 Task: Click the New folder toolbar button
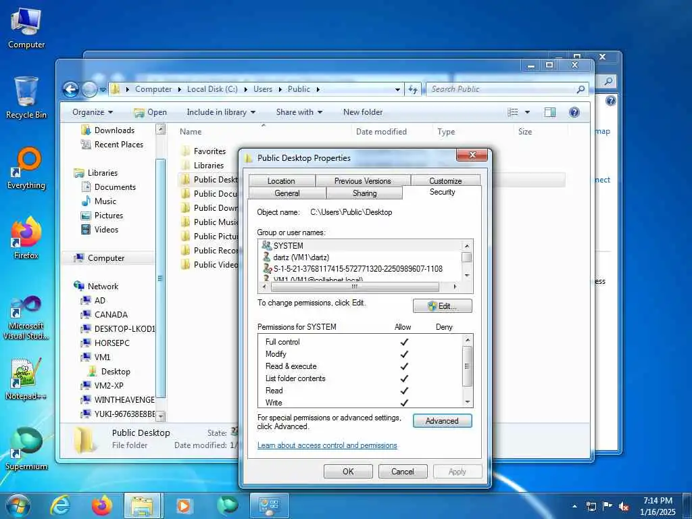click(x=363, y=112)
